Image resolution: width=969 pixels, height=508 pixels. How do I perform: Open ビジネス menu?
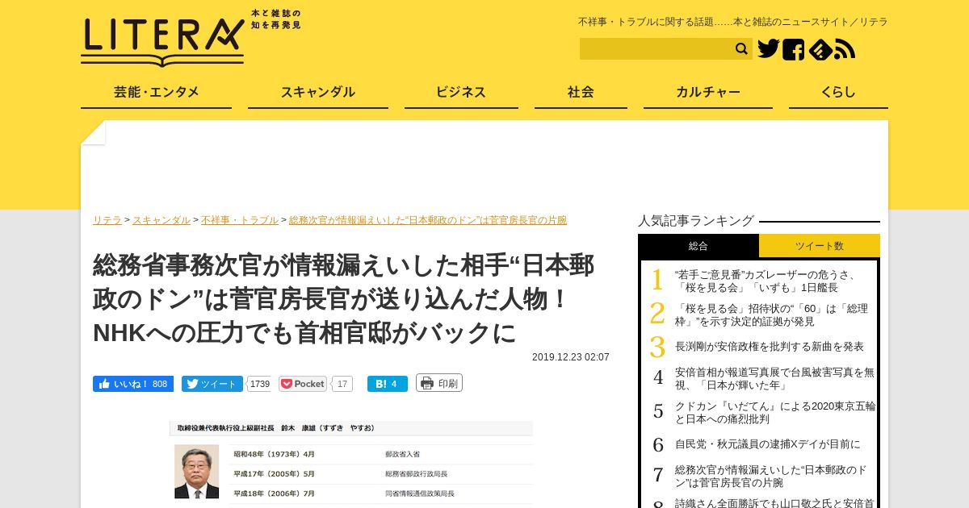pyautogui.click(x=461, y=92)
